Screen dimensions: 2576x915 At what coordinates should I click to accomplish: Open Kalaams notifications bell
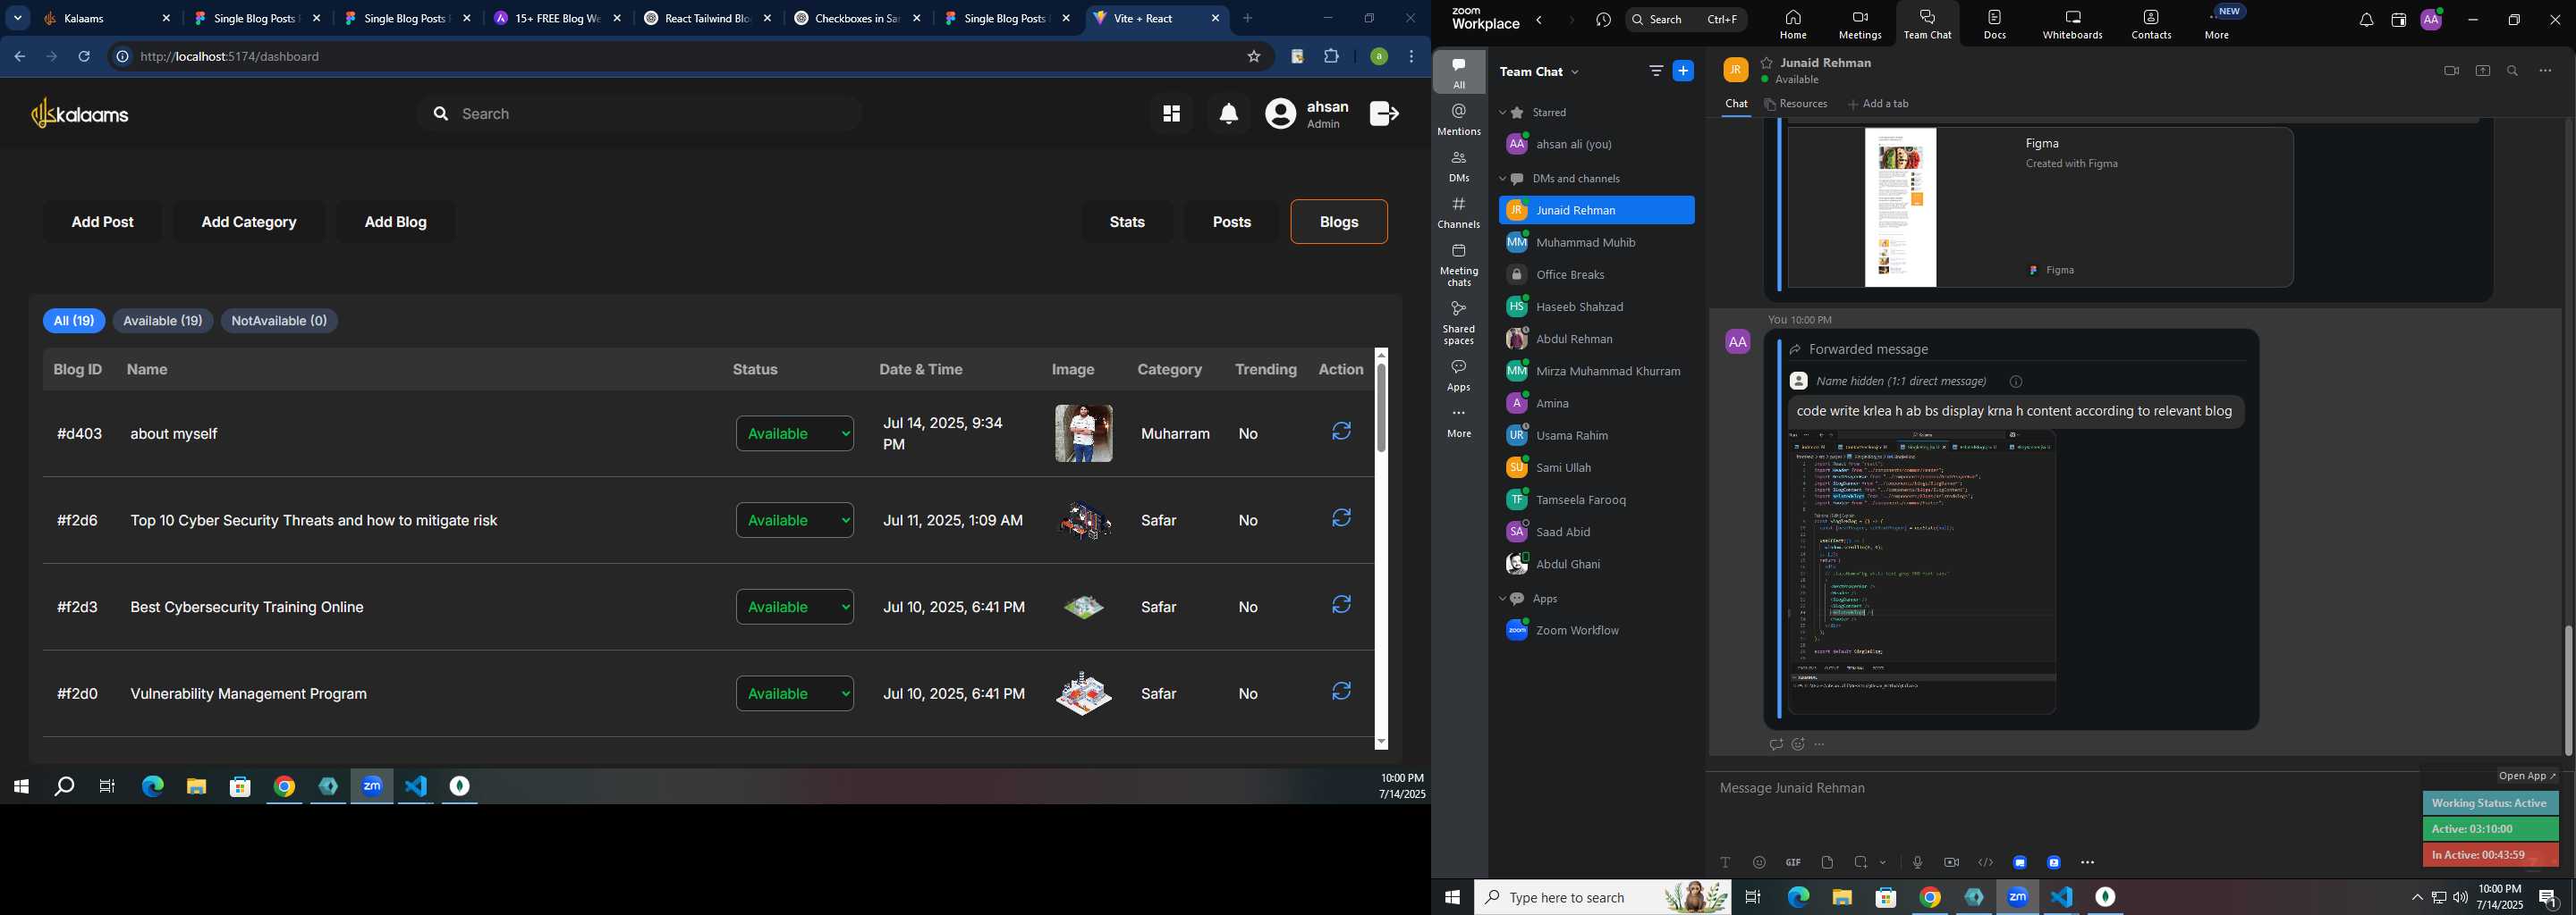tap(1229, 113)
